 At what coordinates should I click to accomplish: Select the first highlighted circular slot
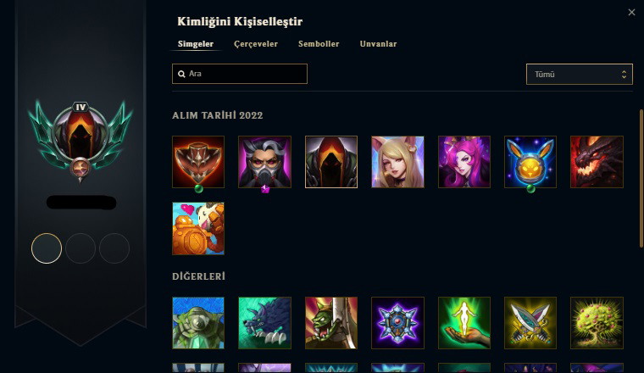tap(47, 248)
